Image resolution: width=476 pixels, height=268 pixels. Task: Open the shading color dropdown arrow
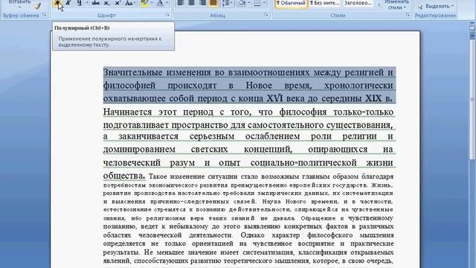pyautogui.click(x=249, y=3)
